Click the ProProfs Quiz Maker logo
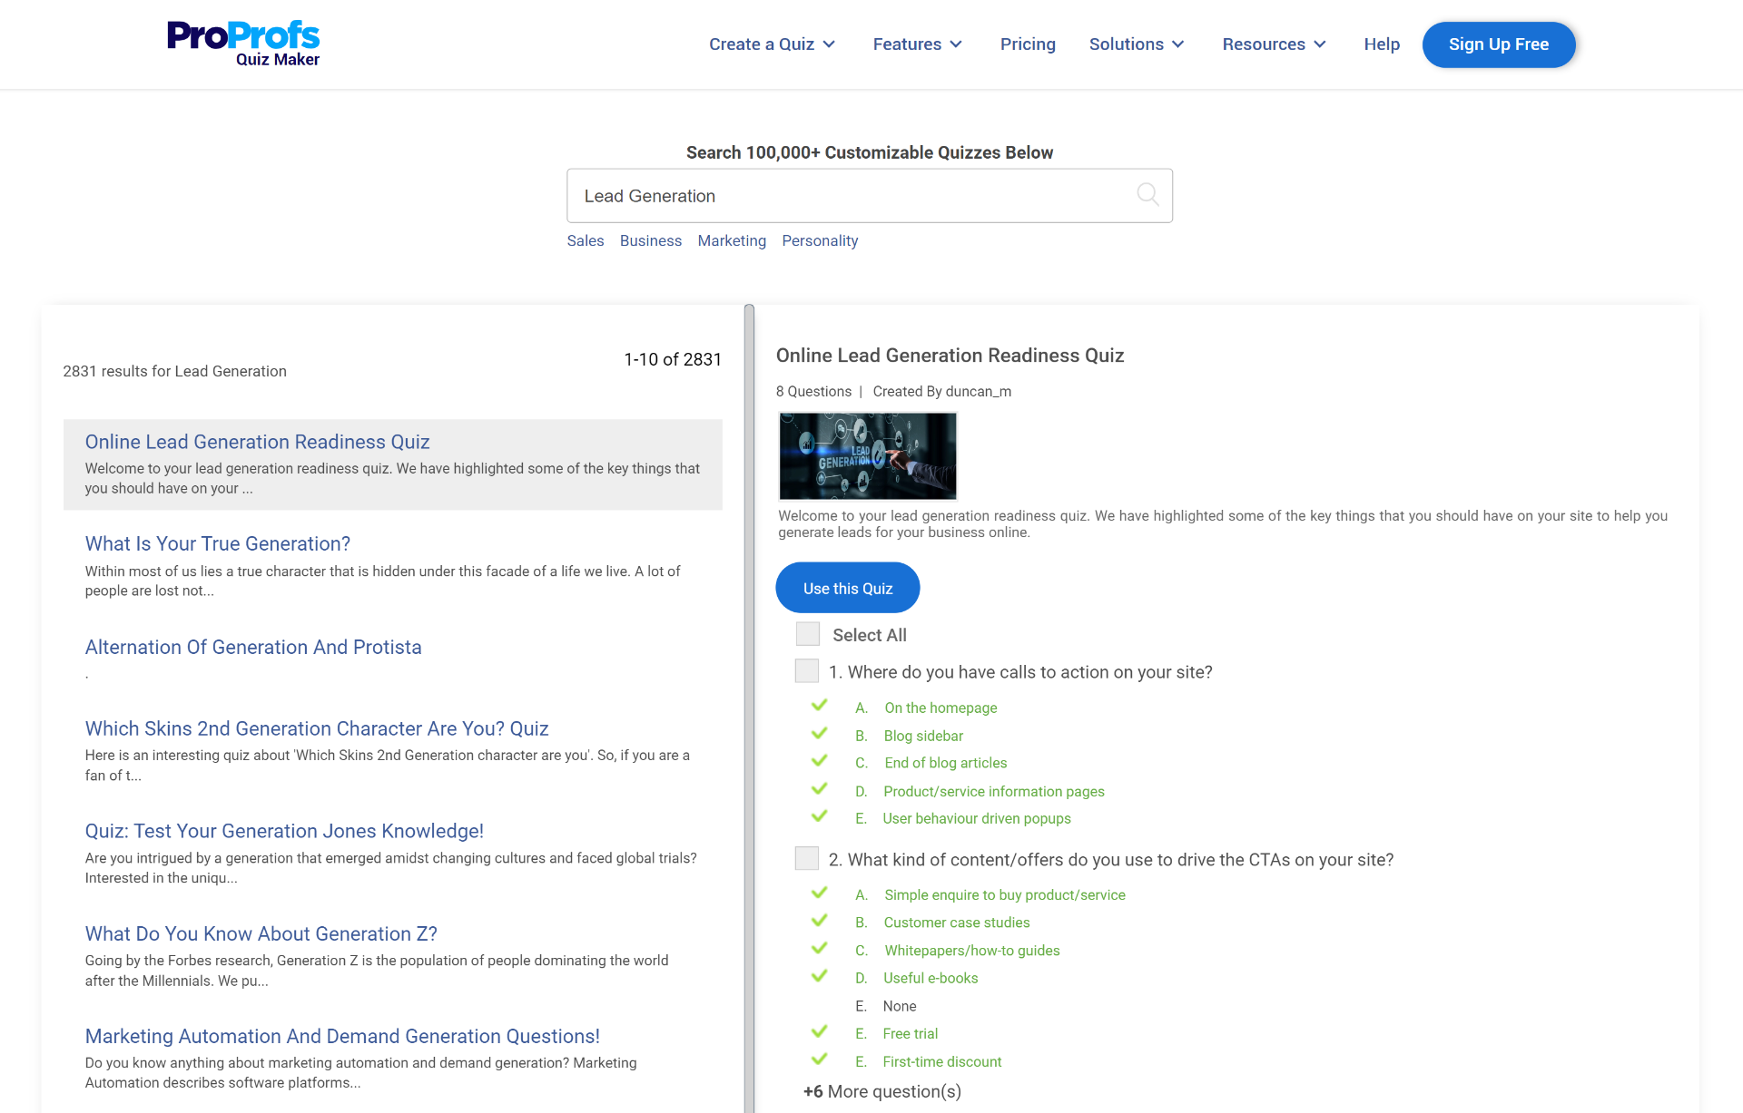This screenshot has width=1743, height=1113. [243, 44]
